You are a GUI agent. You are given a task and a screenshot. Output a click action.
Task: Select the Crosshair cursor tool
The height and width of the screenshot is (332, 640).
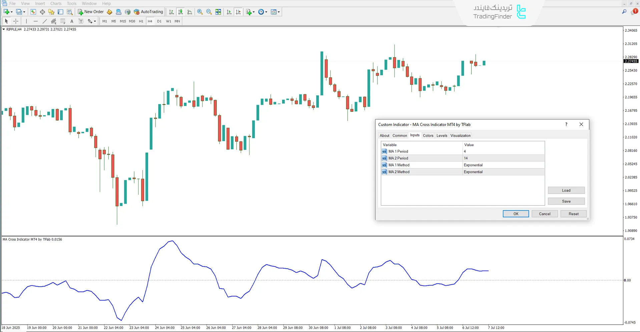(16, 21)
